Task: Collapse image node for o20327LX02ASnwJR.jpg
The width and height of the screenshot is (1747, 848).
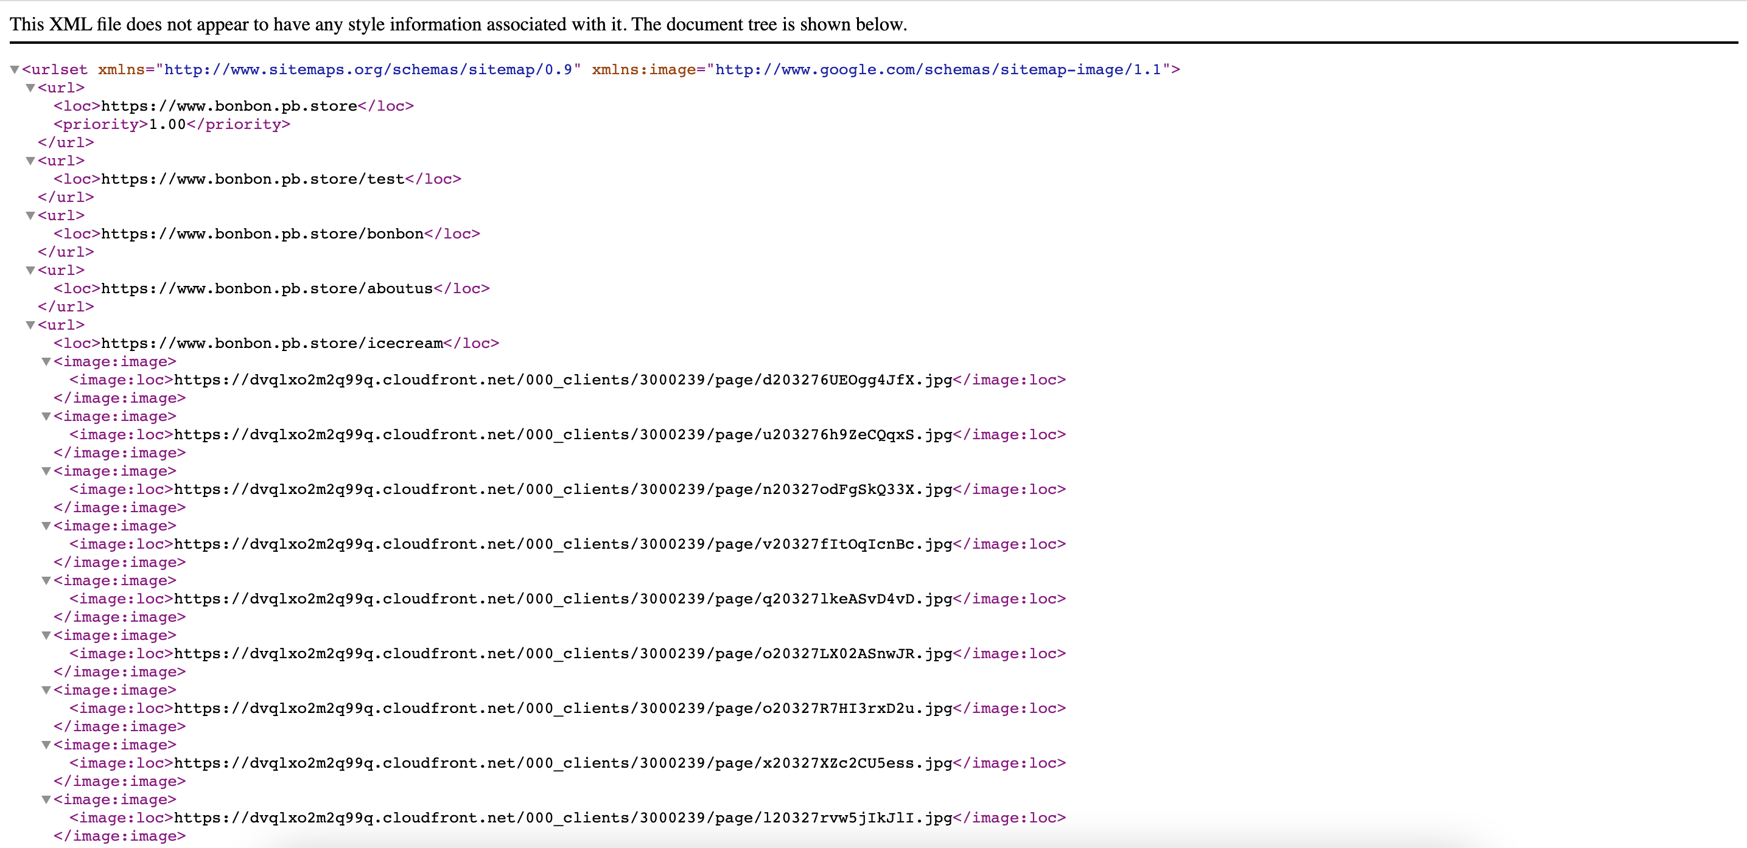Action: (x=46, y=636)
